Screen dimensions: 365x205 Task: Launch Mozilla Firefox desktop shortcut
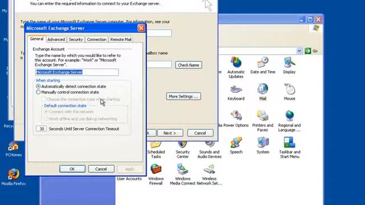point(14,177)
